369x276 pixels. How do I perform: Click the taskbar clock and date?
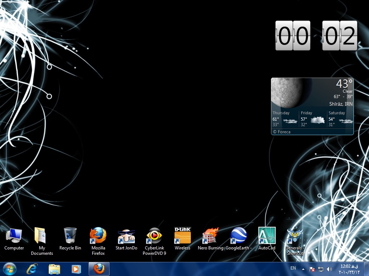(x=350, y=269)
